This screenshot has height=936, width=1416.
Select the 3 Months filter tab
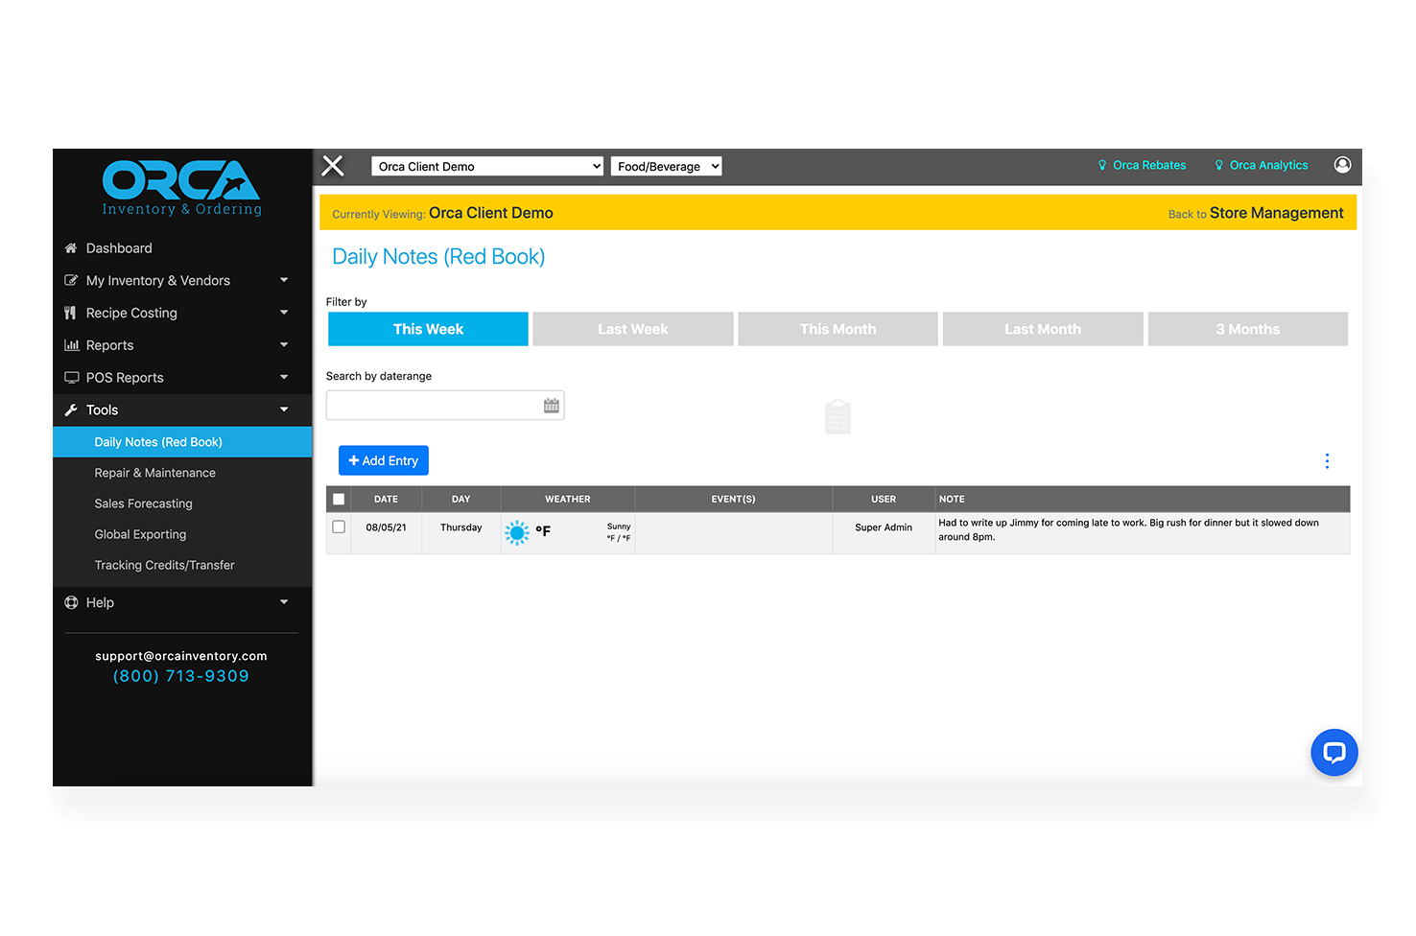[1248, 329]
